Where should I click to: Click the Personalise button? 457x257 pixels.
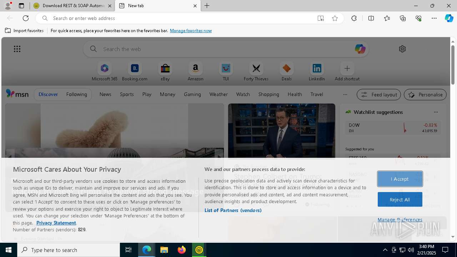(x=425, y=95)
